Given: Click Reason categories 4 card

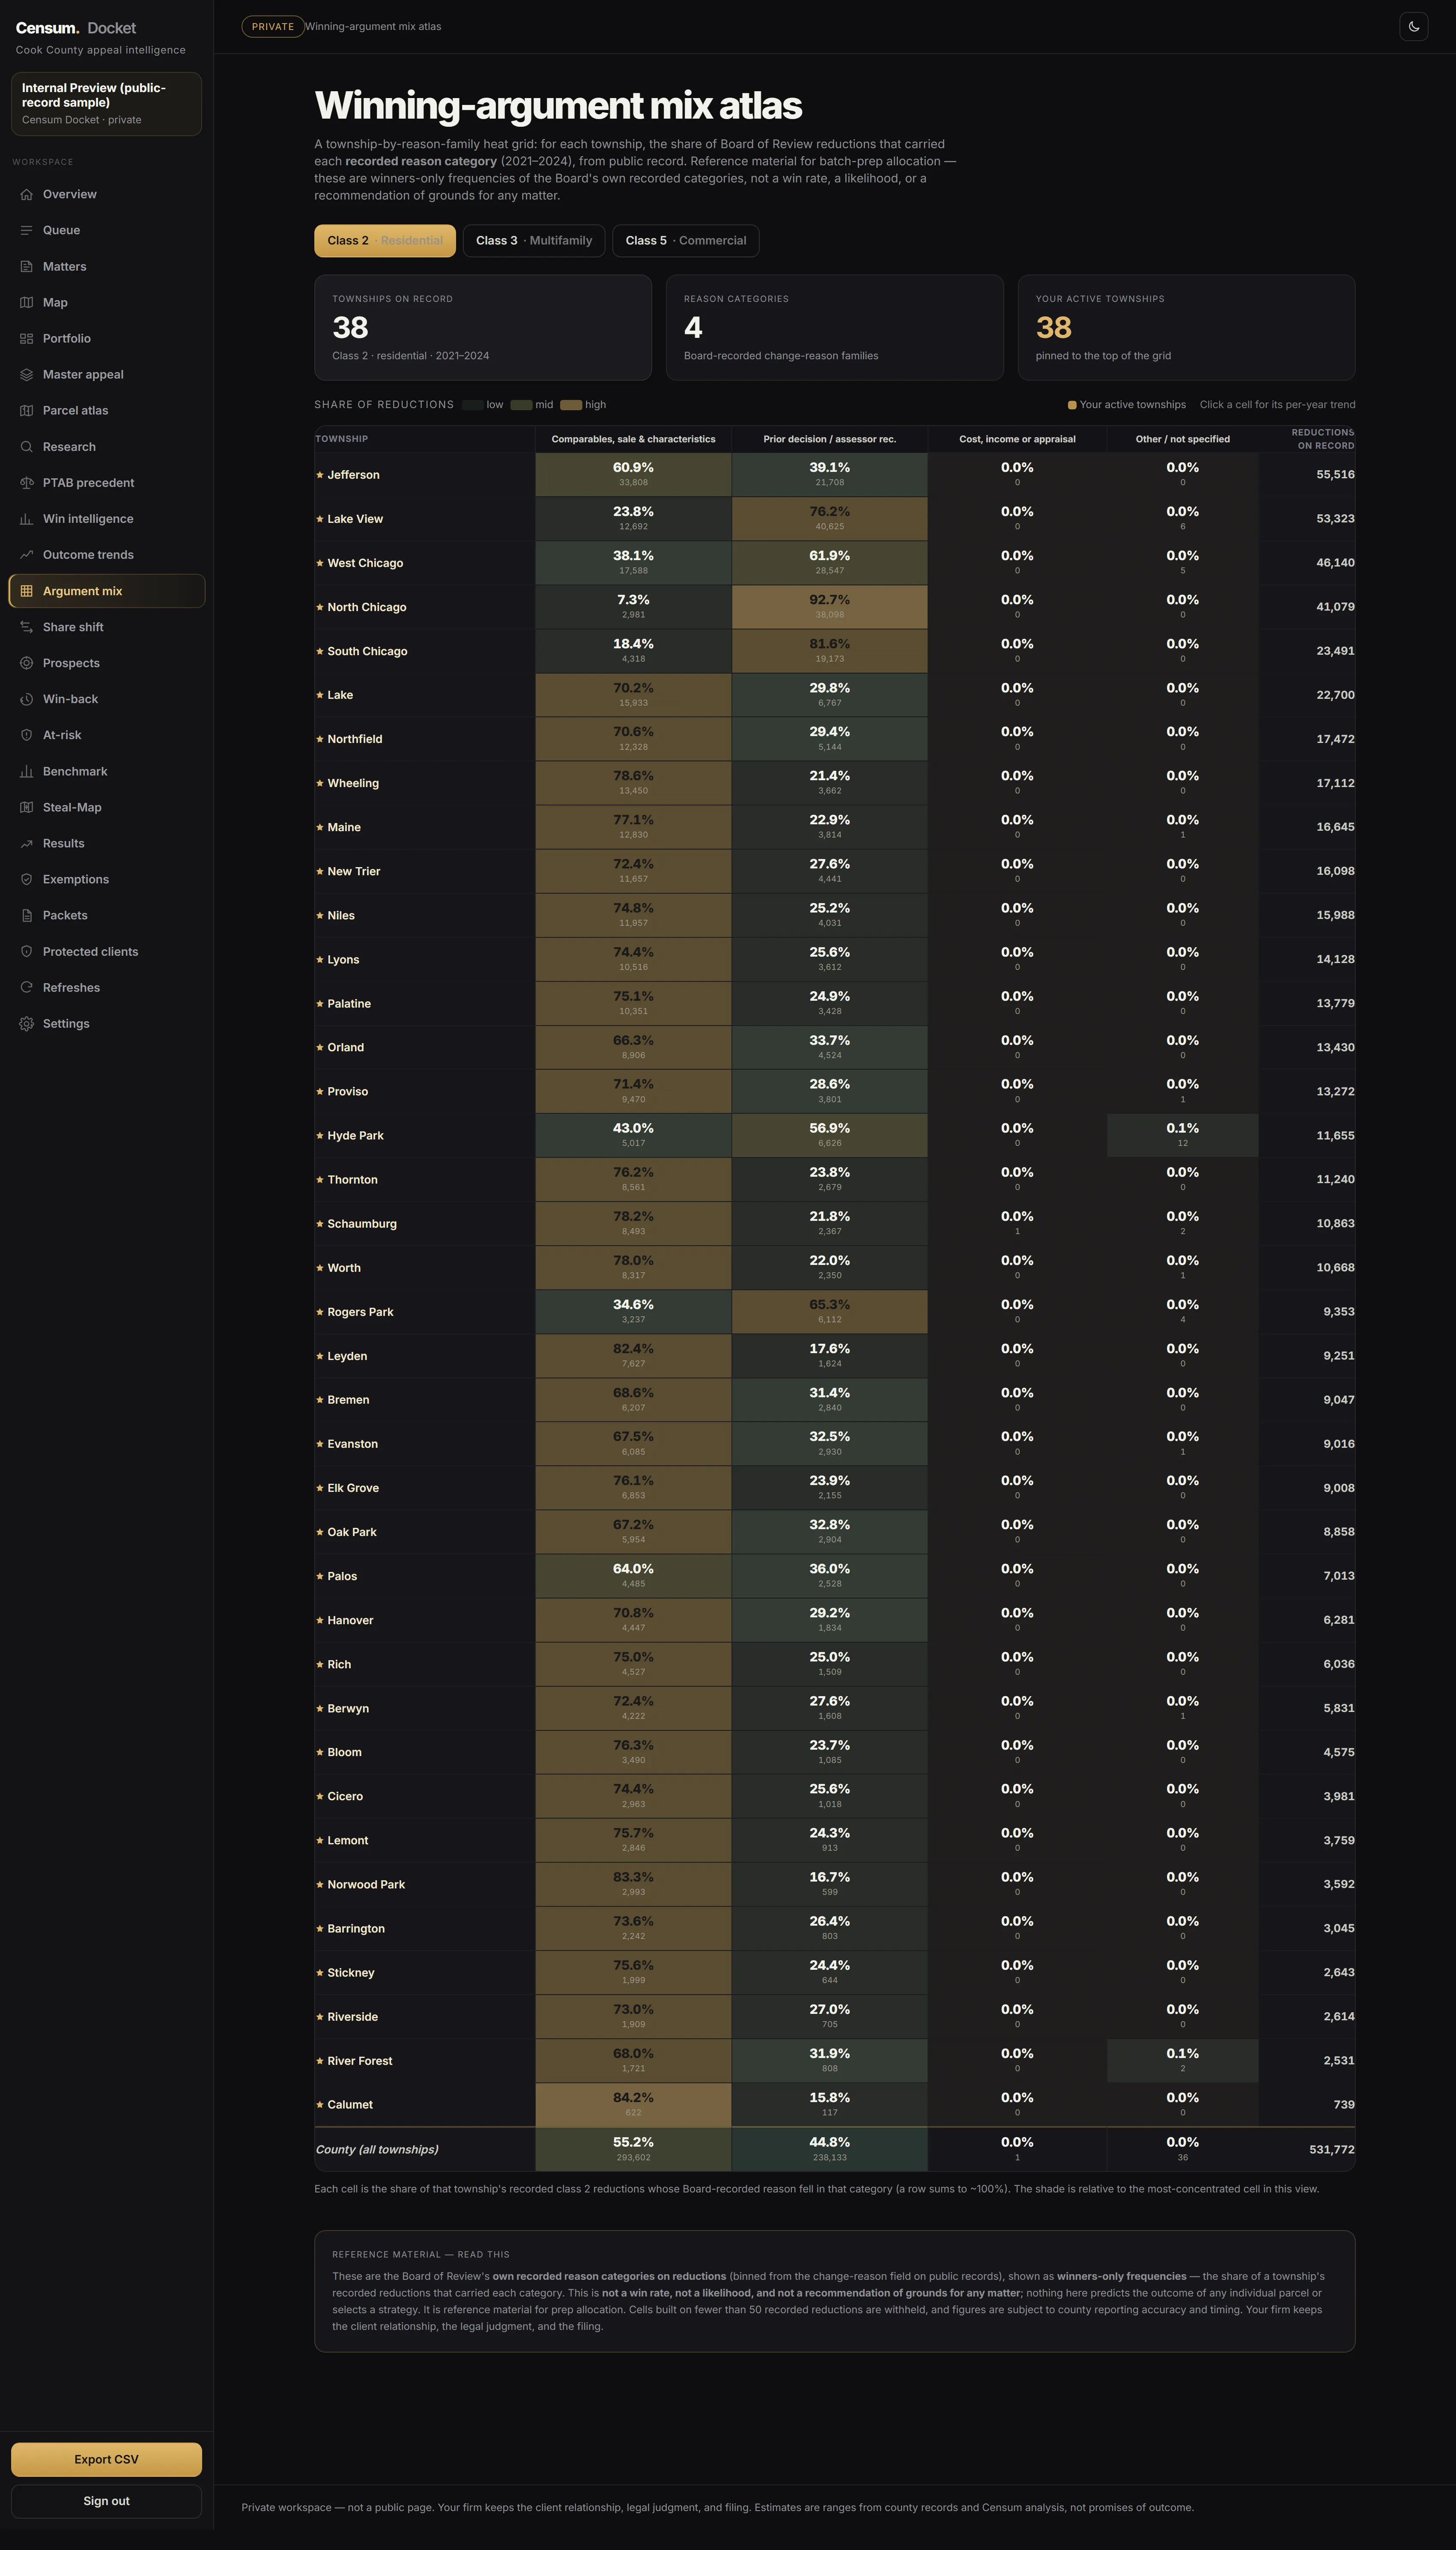Looking at the screenshot, I should coord(834,328).
